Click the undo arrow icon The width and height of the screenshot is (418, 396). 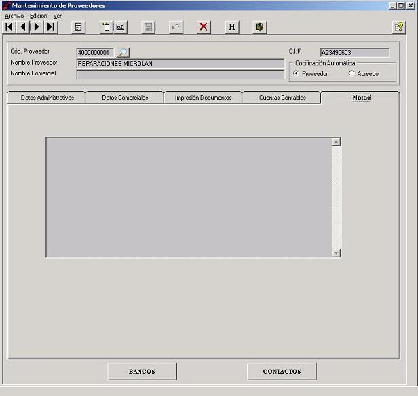176,27
